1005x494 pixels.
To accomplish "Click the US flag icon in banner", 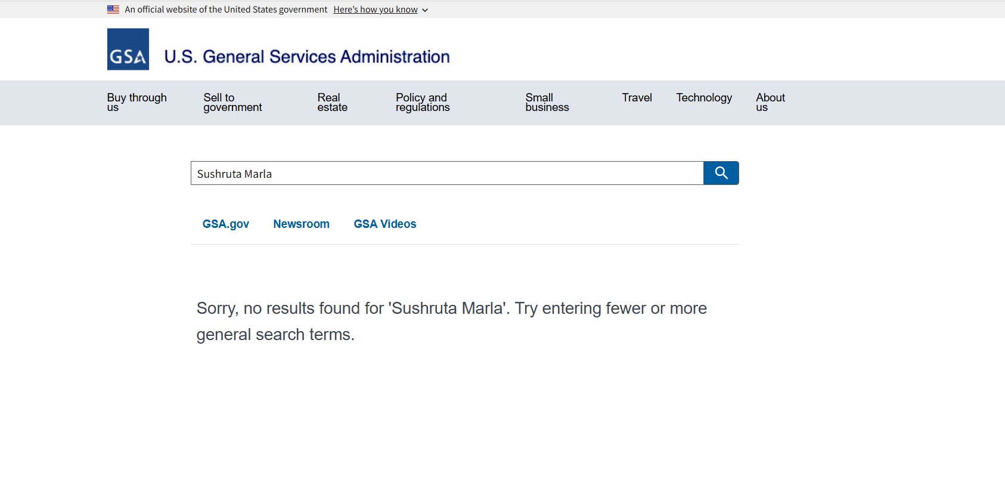I will click(x=113, y=10).
